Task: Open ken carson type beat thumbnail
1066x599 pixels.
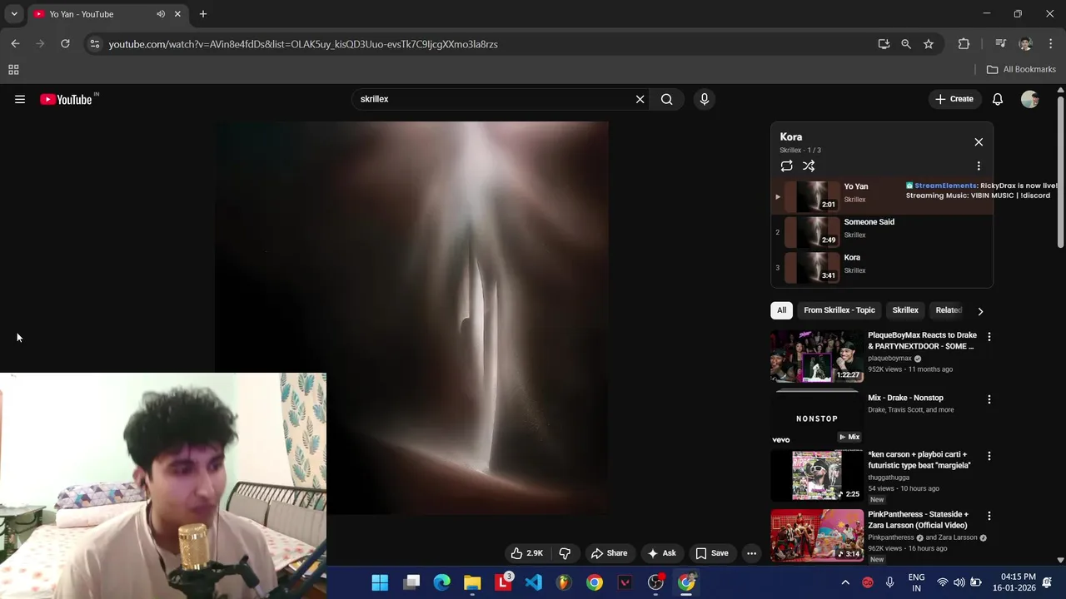Action: [817, 476]
